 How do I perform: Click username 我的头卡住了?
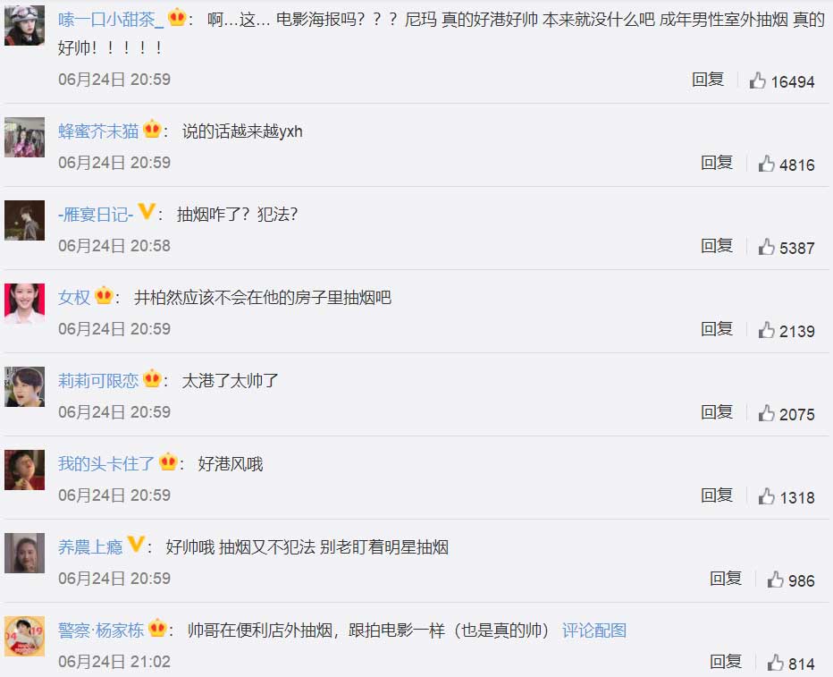106,463
